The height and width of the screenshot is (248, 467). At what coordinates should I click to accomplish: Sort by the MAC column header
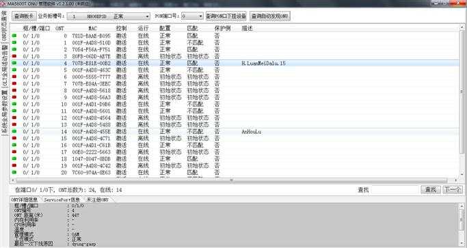pos(92,28)
